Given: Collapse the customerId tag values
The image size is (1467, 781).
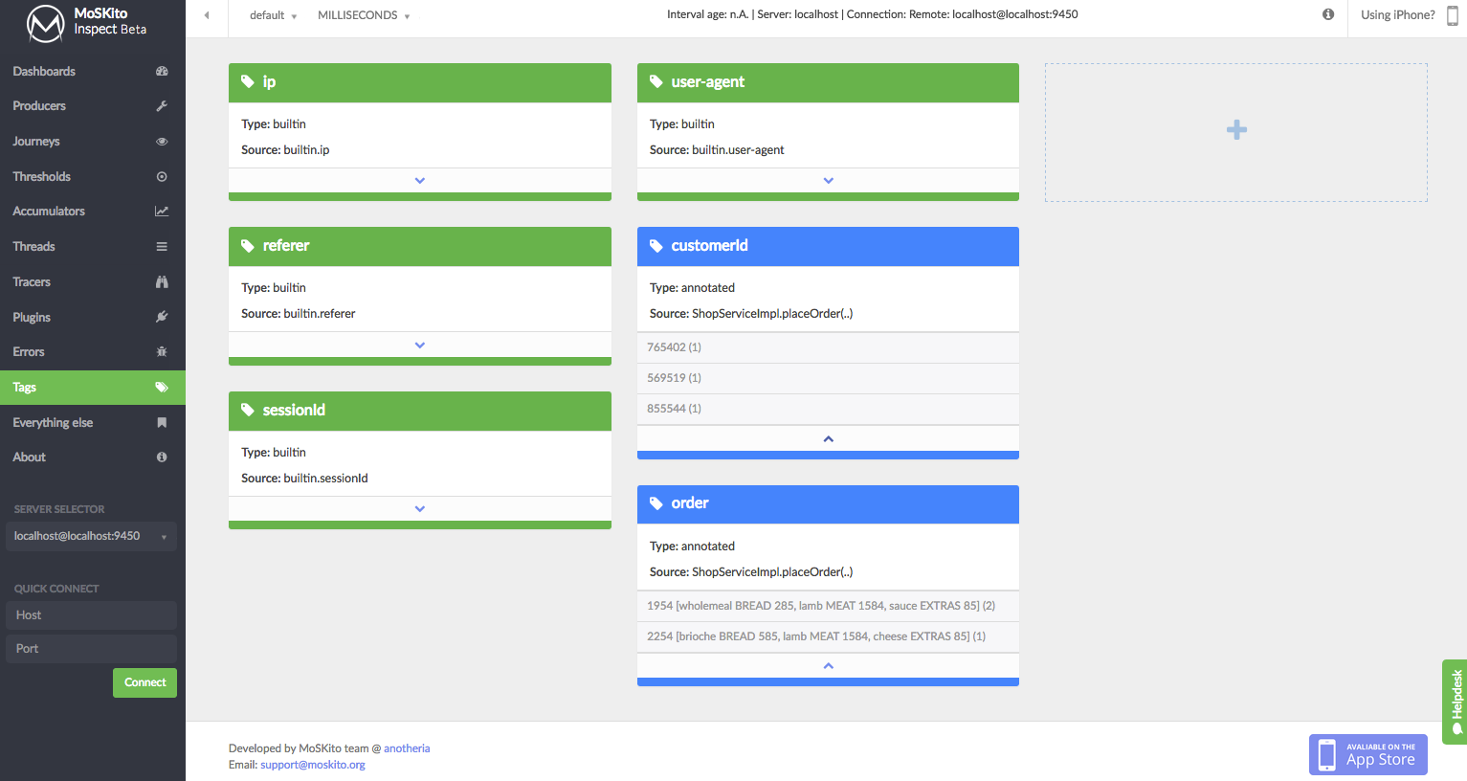Looking at the screenshot, I should 829,438.
